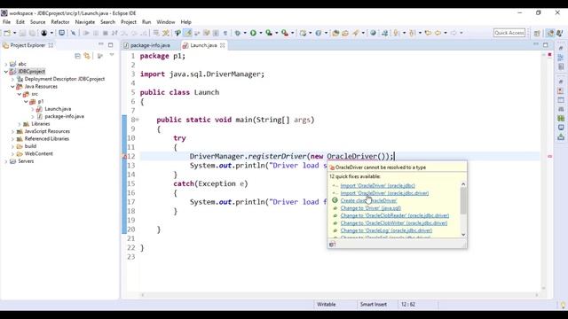This screenshot has height=319, width=568.
Task: Click the New file toolbar icon
Action: [7, 33]
